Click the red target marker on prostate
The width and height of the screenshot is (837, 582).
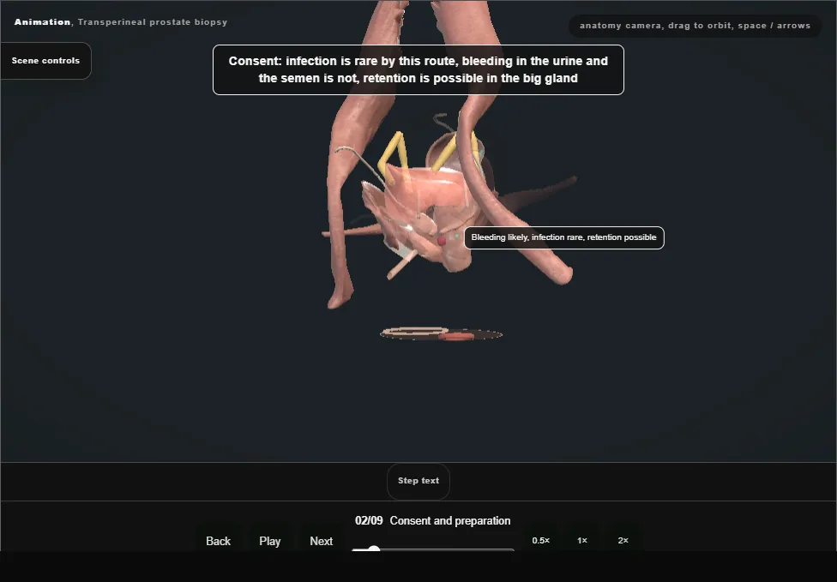click(x=442, y=241)
